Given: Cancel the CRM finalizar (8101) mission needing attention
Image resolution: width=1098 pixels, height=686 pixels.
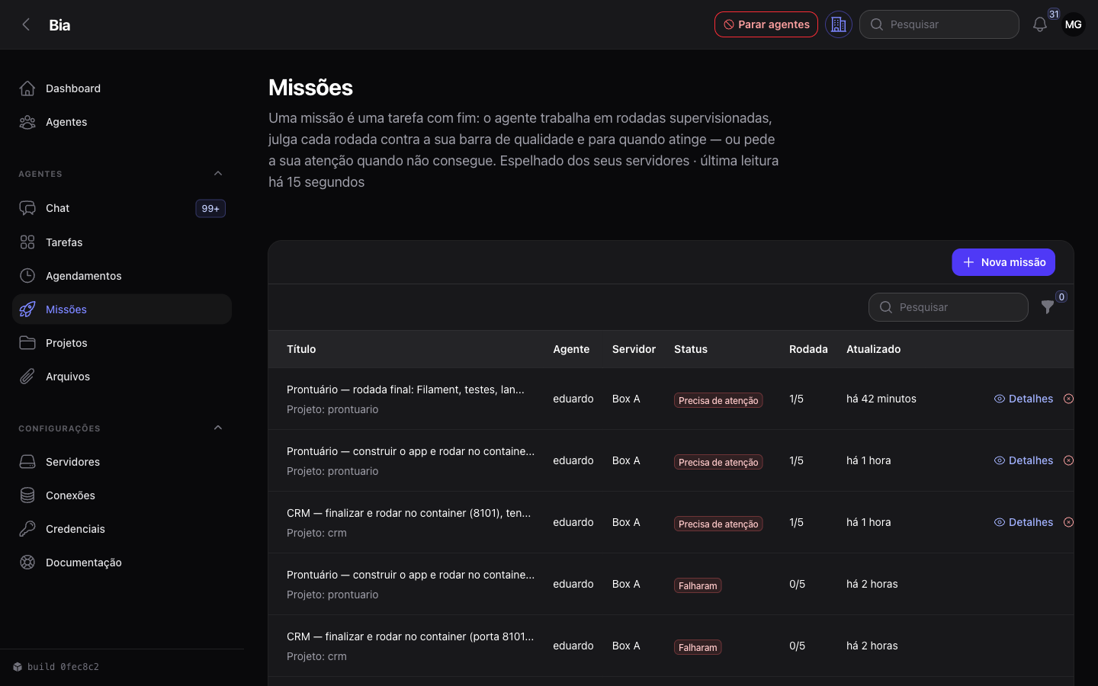Looking at the screenshot, I should click(1068, 522).
